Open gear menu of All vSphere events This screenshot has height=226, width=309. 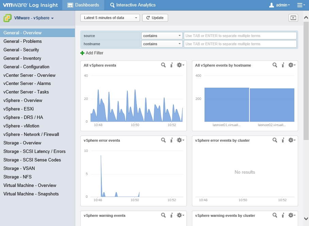tap(180, 65)
